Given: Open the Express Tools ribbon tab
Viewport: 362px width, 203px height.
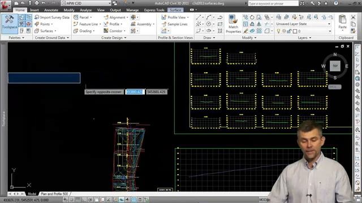Looking at the screenshot, I should tap(154, 10).
